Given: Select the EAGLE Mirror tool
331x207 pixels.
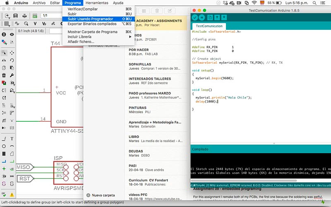Looking at the screenshot, I should click(4, 60).
